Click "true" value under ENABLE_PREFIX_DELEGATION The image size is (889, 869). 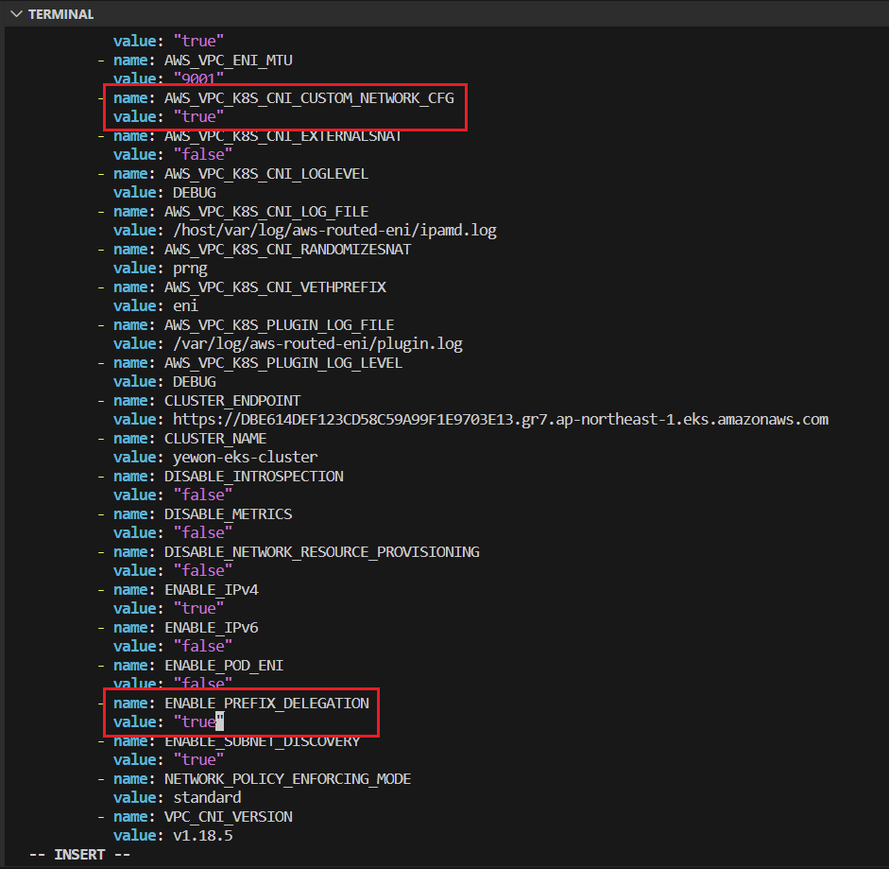click(x=198, y=722)
